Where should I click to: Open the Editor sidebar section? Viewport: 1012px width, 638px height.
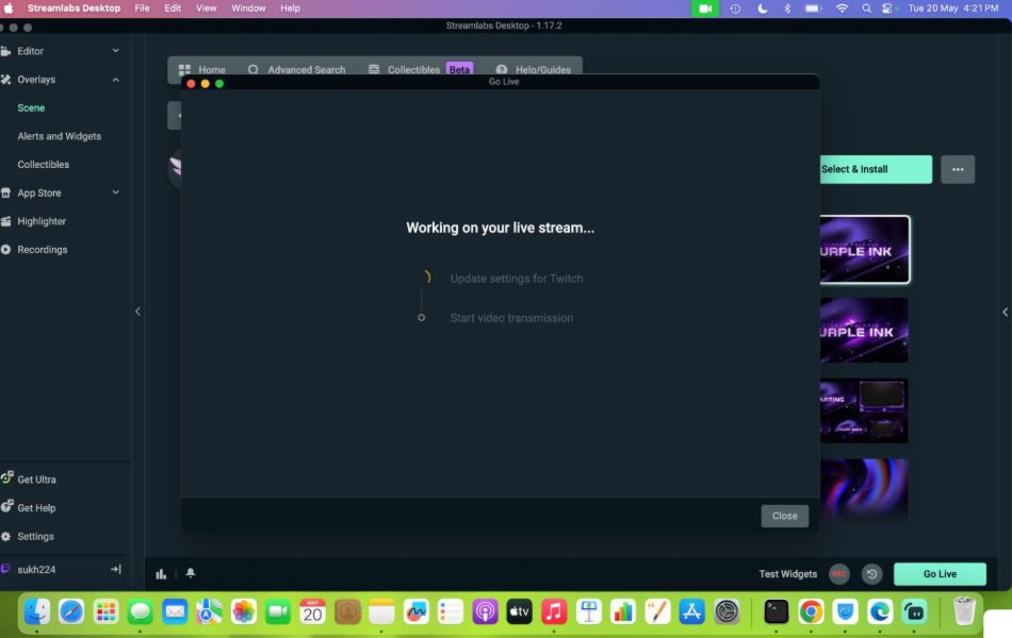pos(30,51)
